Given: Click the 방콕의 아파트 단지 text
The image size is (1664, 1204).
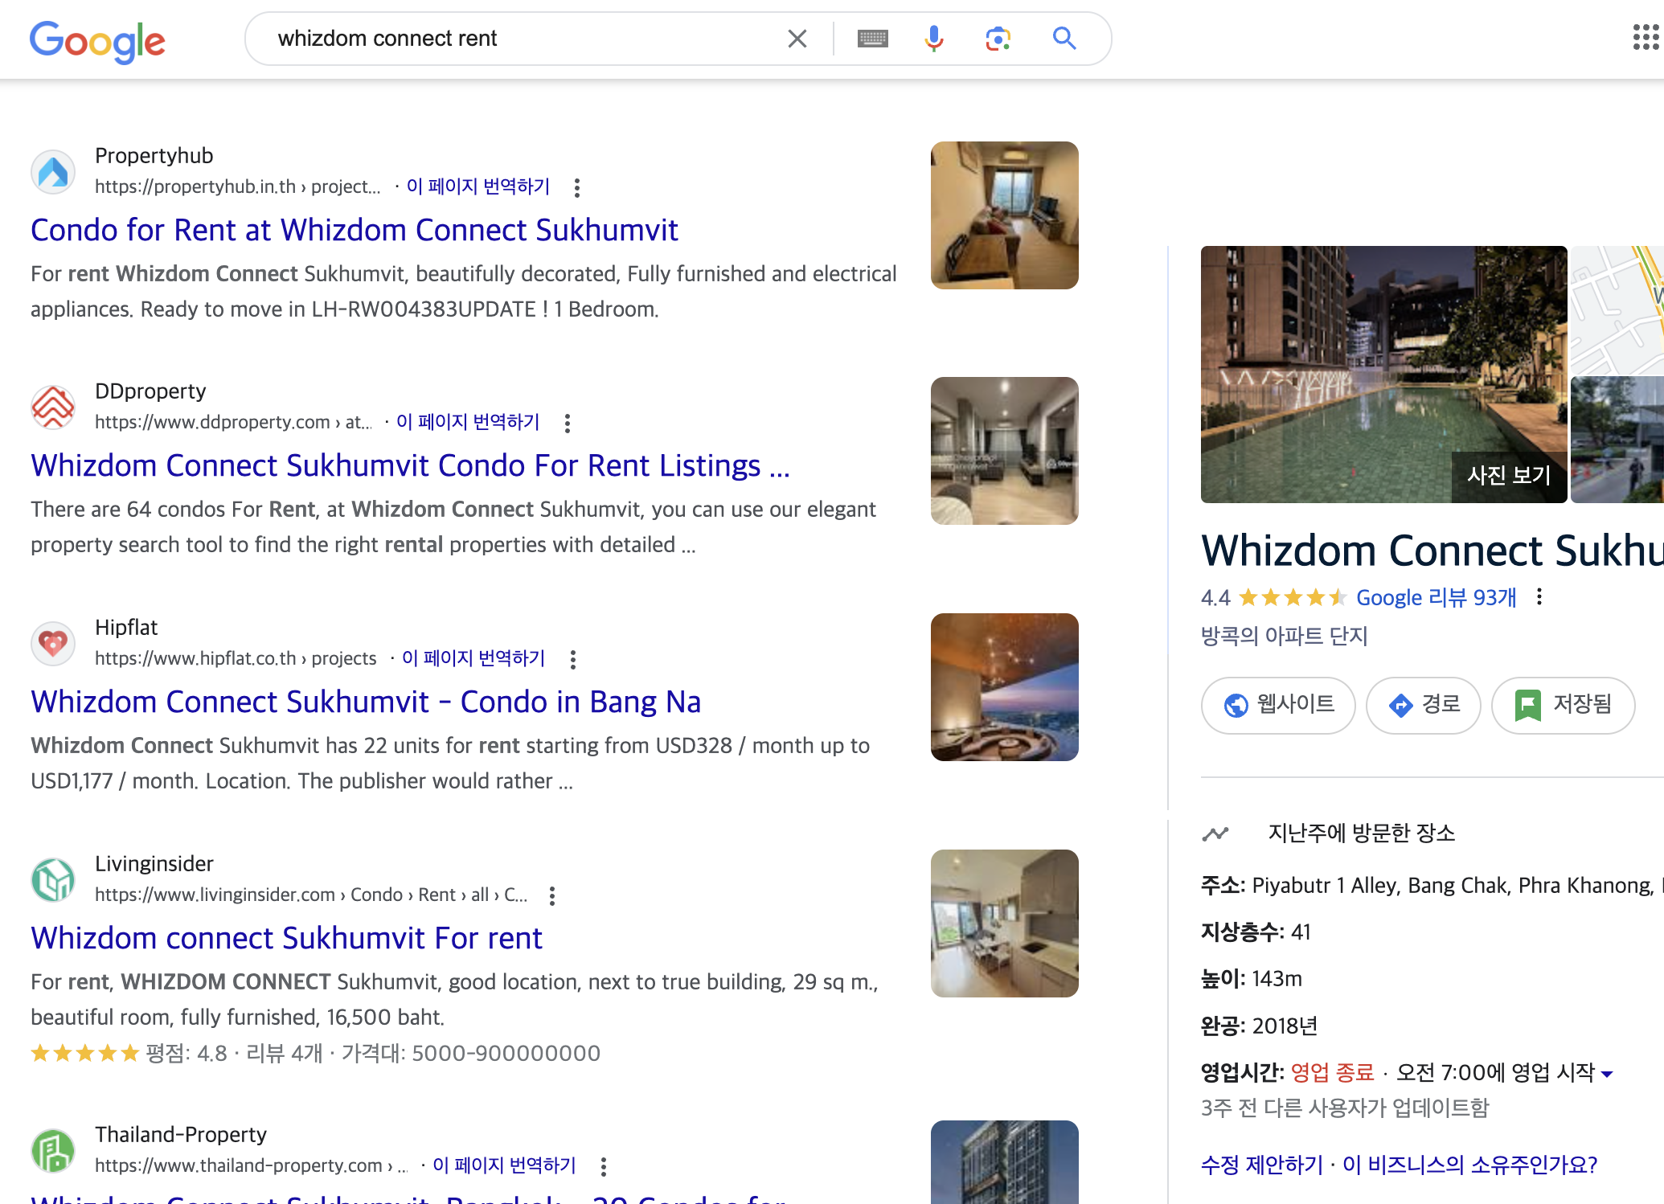Looking at the screenshot, I should coord(1285,637).
